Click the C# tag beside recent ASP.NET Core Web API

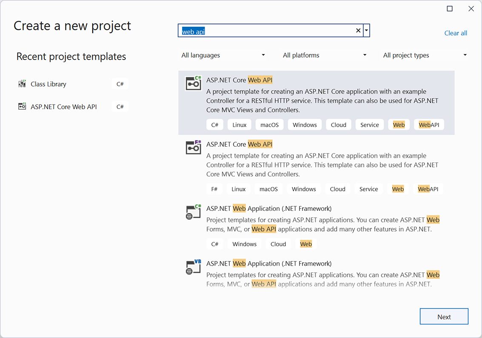coord(120,107)
